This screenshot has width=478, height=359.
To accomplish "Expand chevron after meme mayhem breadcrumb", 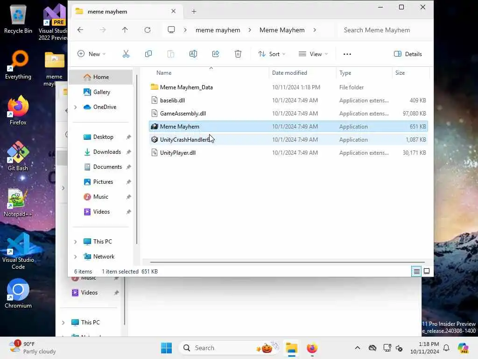I will (250, 30).
